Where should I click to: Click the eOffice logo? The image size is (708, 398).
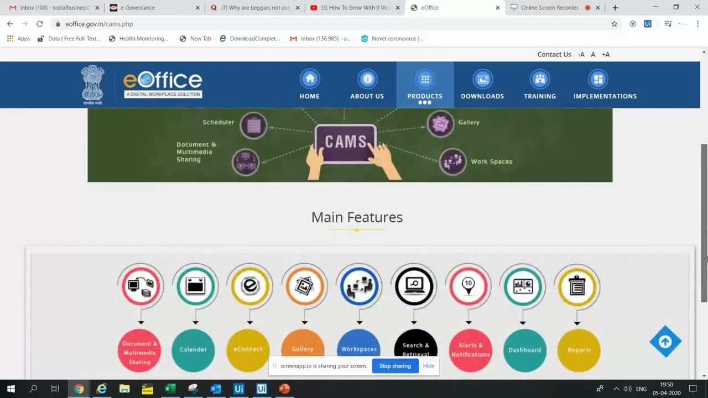click(163, 85)
